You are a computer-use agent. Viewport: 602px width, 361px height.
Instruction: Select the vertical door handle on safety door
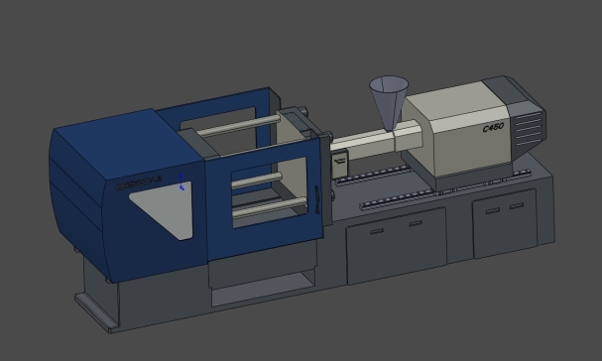(x=316, y=199)
